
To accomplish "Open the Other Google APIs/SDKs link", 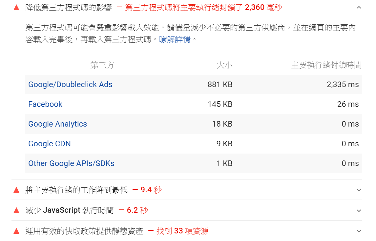I will click(x=71, y=163).
